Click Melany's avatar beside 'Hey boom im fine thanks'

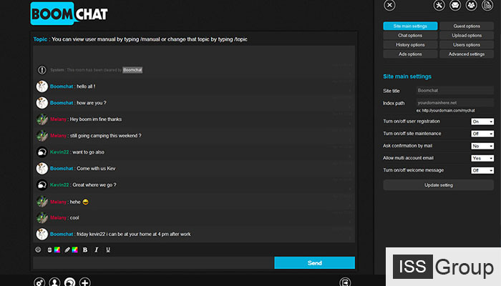point(42,119)
